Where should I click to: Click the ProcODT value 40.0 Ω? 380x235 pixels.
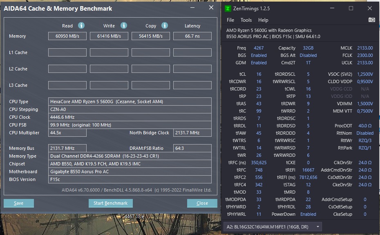tap(365, 126)
